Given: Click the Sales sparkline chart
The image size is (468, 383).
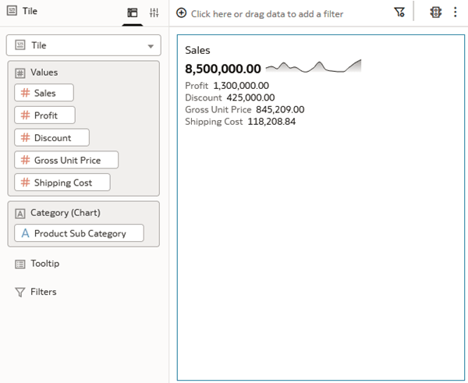Looking at the screenshot, I should tap(314, 66).
